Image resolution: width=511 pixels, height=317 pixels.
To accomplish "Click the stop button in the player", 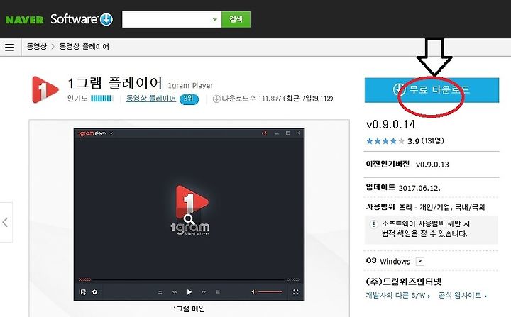I will tap(218, 292).
